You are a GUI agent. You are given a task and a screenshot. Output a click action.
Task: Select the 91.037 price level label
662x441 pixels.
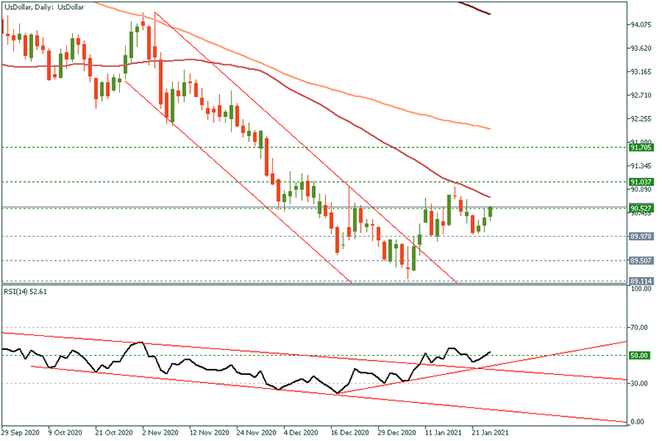tap(640, 182)
